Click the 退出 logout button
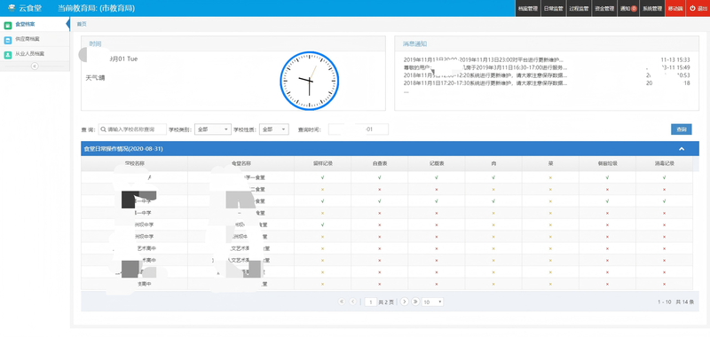 pyautogui.click(x=698, y=8)
